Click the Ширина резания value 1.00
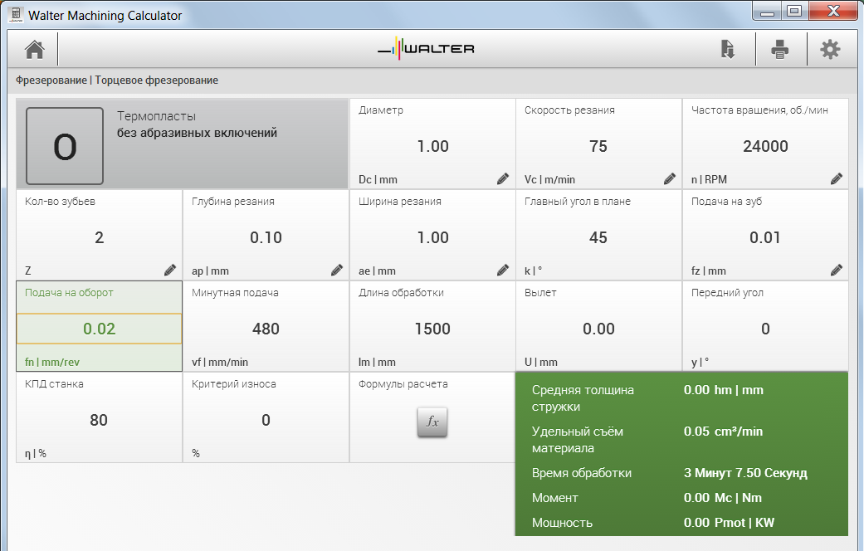 [432, 237]
